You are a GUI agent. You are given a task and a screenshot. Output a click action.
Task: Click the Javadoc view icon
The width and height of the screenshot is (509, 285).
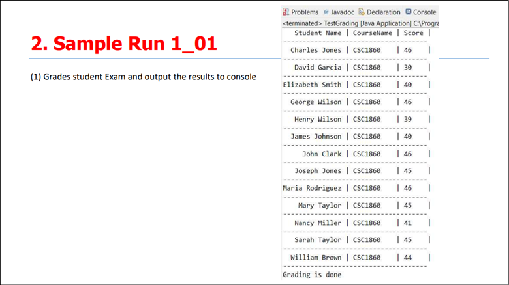pos(326,12)
